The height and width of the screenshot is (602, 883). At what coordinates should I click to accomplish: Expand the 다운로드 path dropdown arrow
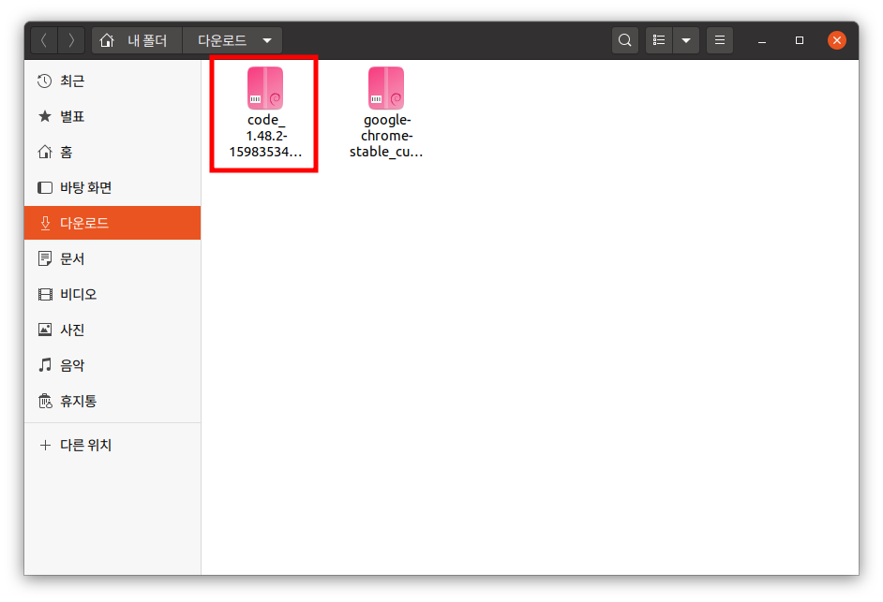(267, 40)
